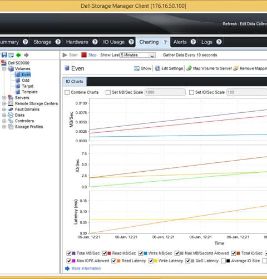Viewport: 267px width, 279px height.
Task: Uncheck the Total MB/Sec series checkbox
Action: pyautogui.click(x=69, y=253)
